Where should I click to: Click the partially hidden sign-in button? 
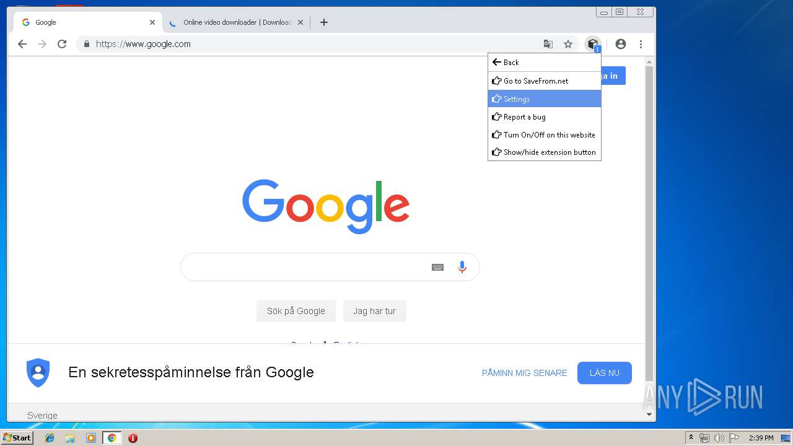click(613, 76)
